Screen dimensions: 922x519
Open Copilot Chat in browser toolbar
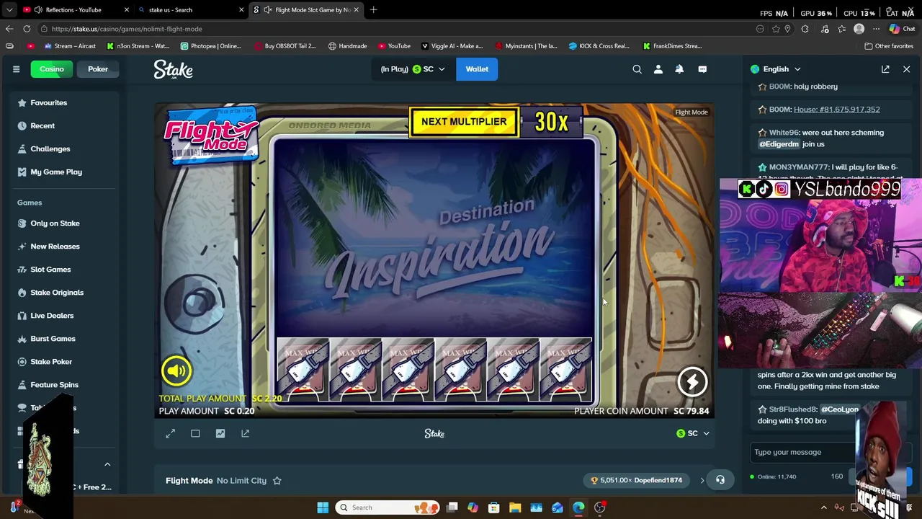[902, 29]
